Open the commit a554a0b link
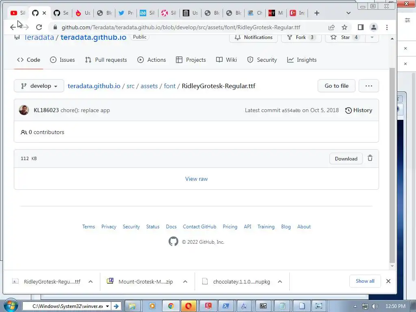The height and width of the screenshot is (312, 416). tap(291, 110)
